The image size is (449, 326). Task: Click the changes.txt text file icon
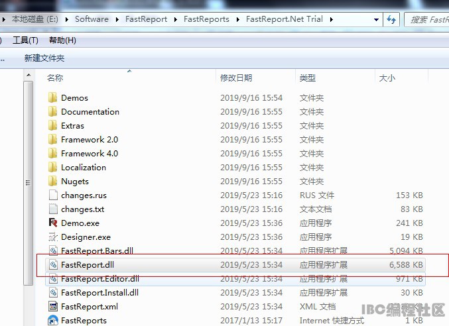click(53, 209)
